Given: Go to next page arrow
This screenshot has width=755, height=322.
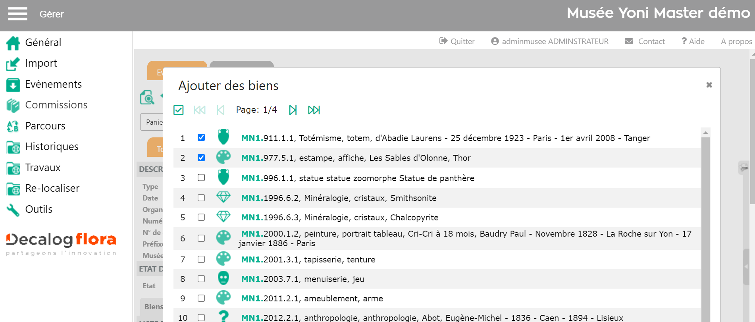Looking at the screenshot, I should [x=293, y=110].
